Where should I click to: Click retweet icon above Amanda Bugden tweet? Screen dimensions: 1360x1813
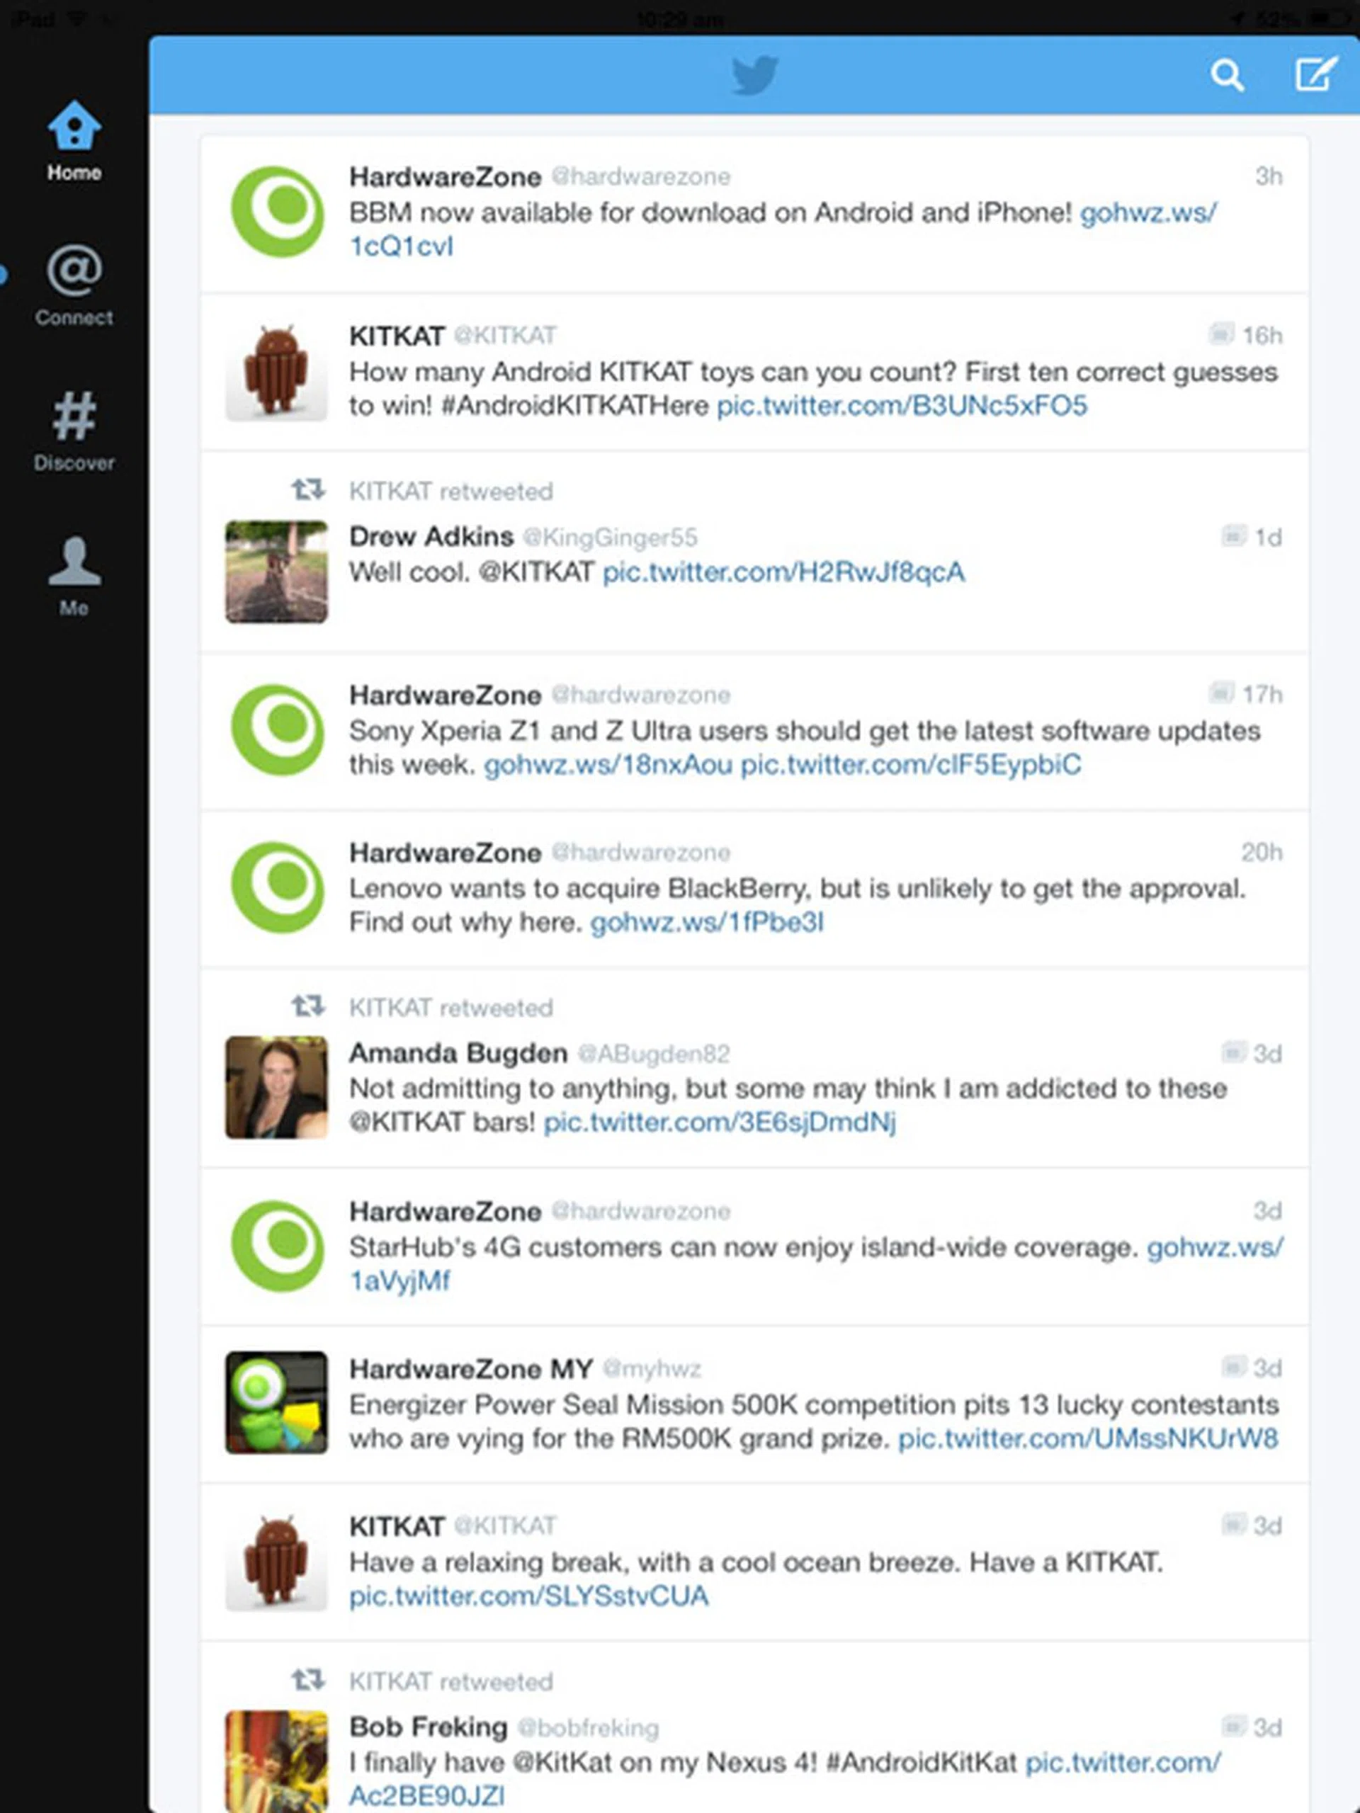(x=308, y=1006)
